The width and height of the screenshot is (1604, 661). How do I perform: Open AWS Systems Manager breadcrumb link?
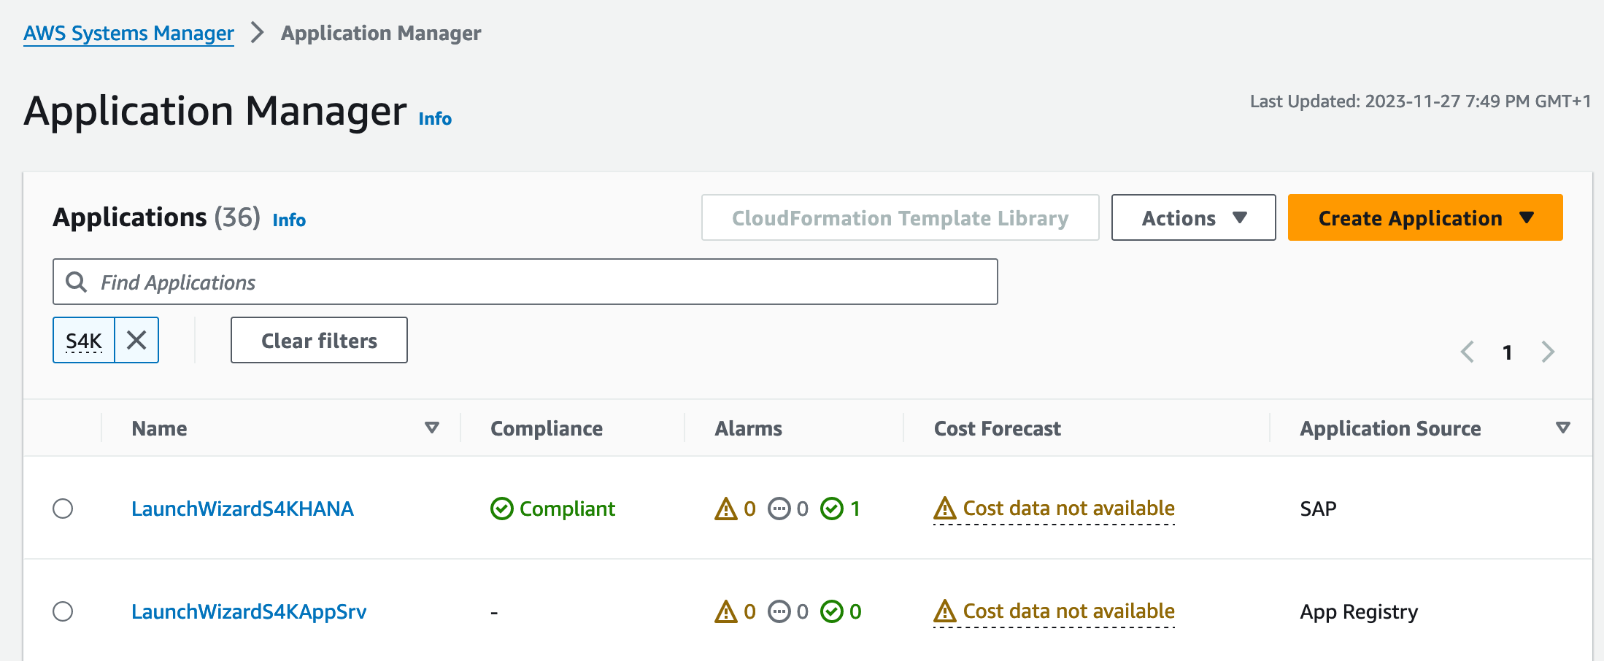coord(128,34)
